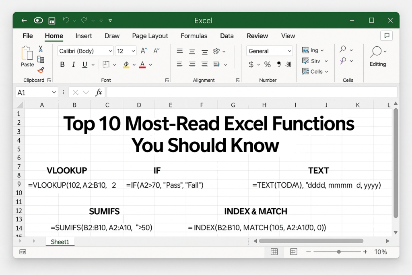
Task: Click the Paste button
Action: tap(27, 56)
